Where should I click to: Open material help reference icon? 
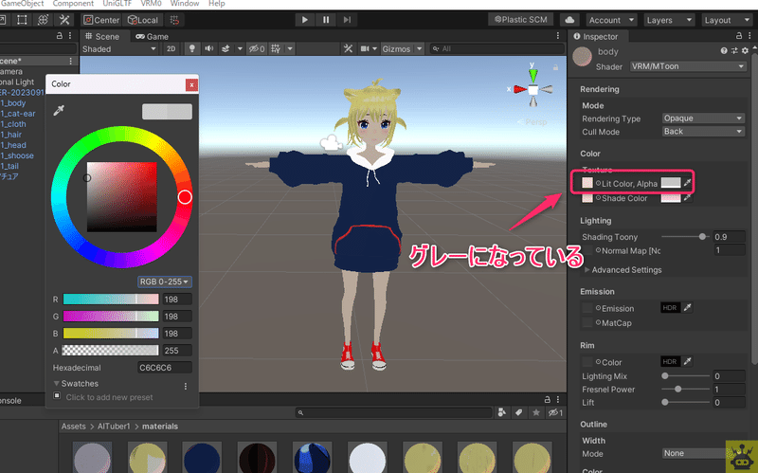tap(724, 51)
